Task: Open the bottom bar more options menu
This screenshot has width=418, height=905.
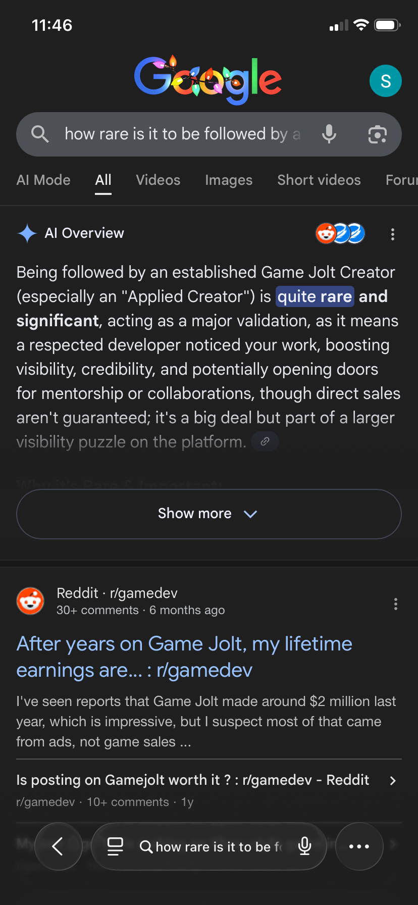Action: [359, 846]
